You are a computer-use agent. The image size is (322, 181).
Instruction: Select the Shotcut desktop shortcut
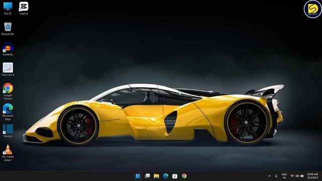click(x=8, y=131)
